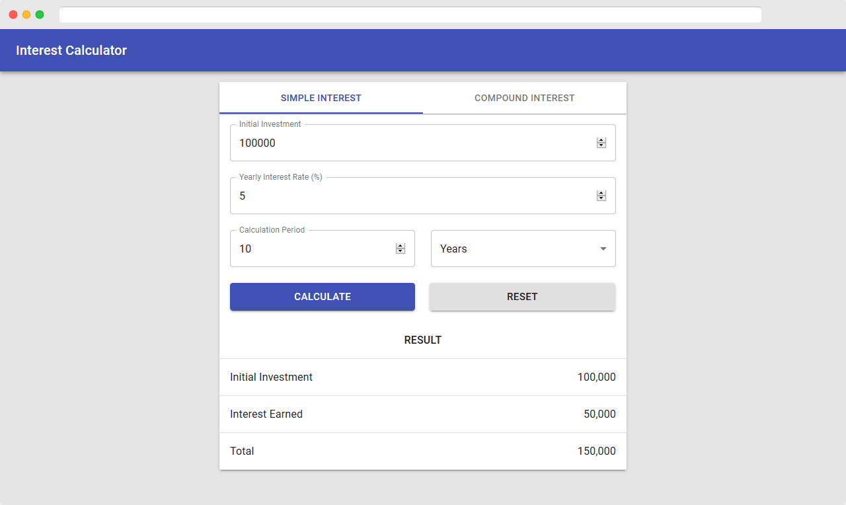Focus the Yearly Interest Rate field
This screenshot has height=505, width=846.
pos(423,196)
